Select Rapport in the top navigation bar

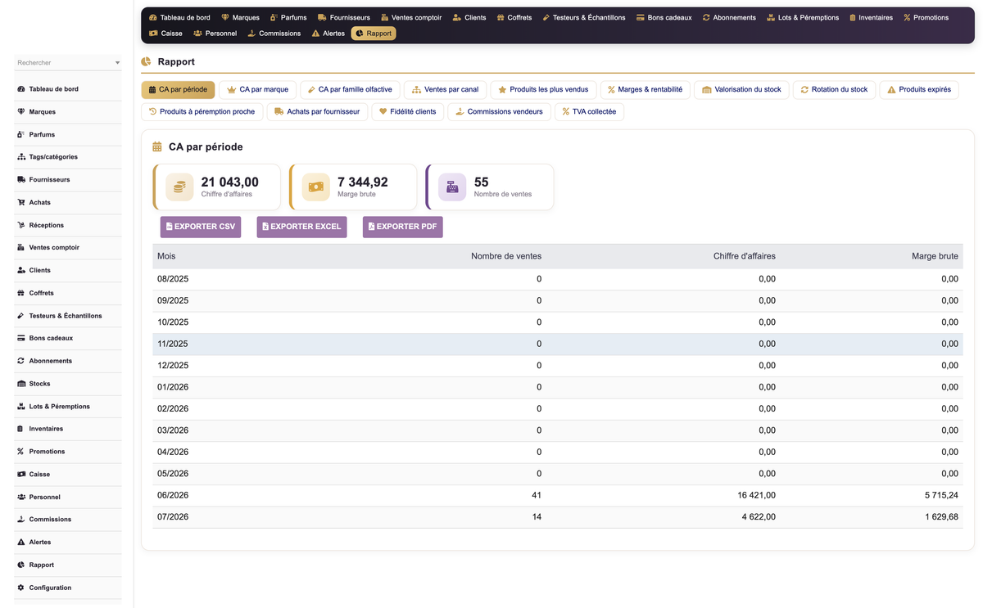coord(374,34)
